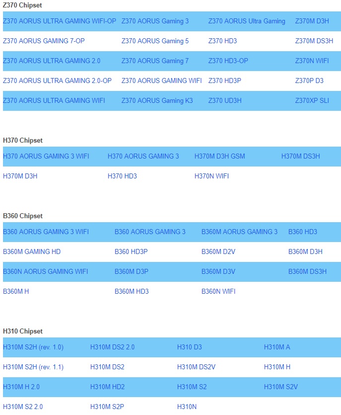Viewport: 341px width, 415px height.
Task: Open the H310 D3 link
Action: coord(190,347)
